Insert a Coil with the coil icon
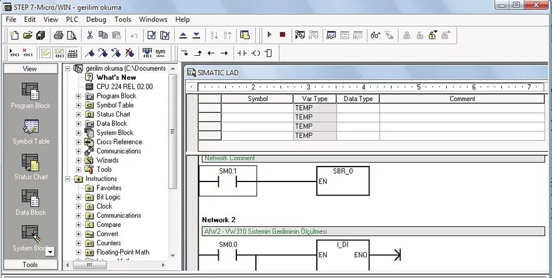The height and width of the screenshot is (278, 552). [256, 53]
